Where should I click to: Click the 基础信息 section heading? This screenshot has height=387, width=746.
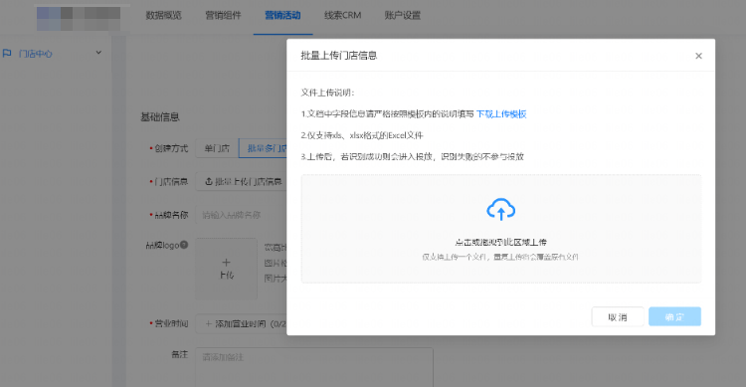160,117
